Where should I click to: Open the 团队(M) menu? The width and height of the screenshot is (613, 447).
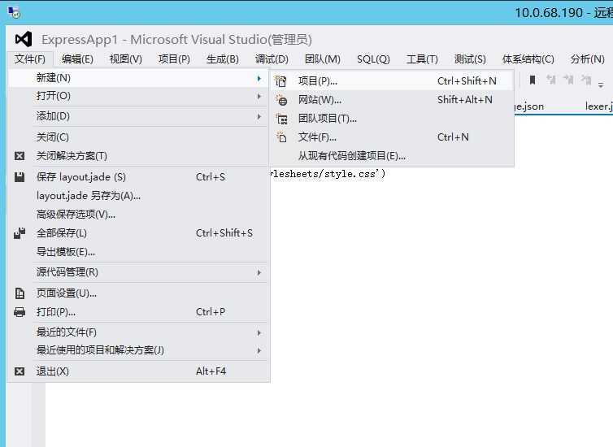pos(323,59)
